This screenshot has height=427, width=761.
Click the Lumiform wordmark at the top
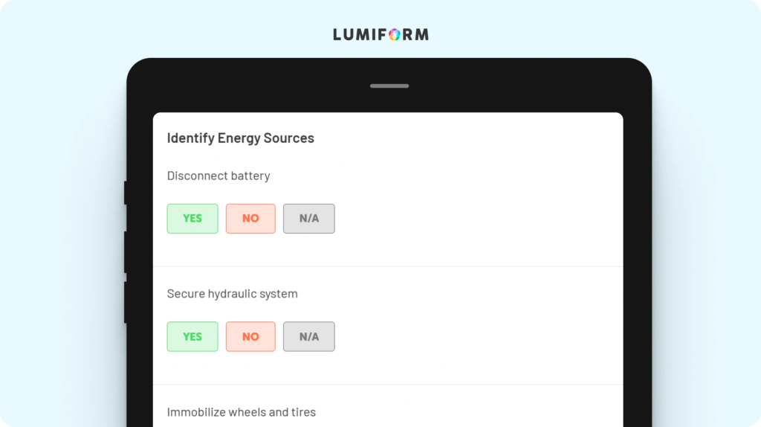(x=381, y=34)
